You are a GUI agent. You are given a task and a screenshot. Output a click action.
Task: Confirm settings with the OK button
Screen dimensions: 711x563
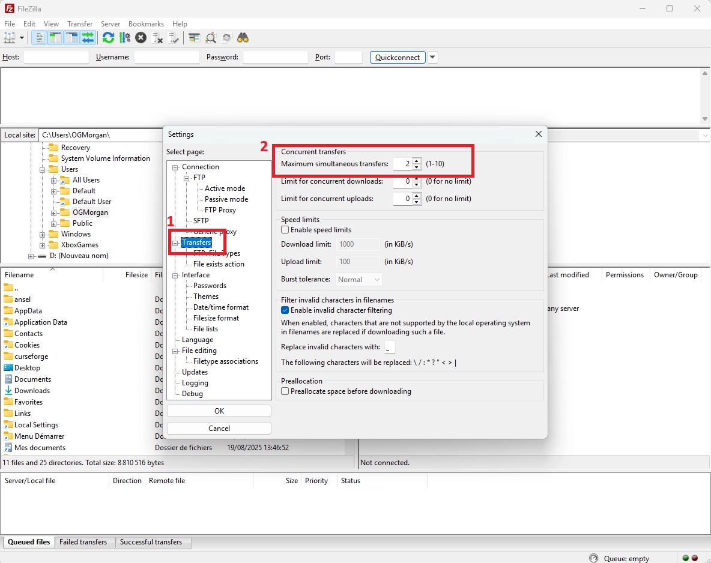click(x=219, y=411)
